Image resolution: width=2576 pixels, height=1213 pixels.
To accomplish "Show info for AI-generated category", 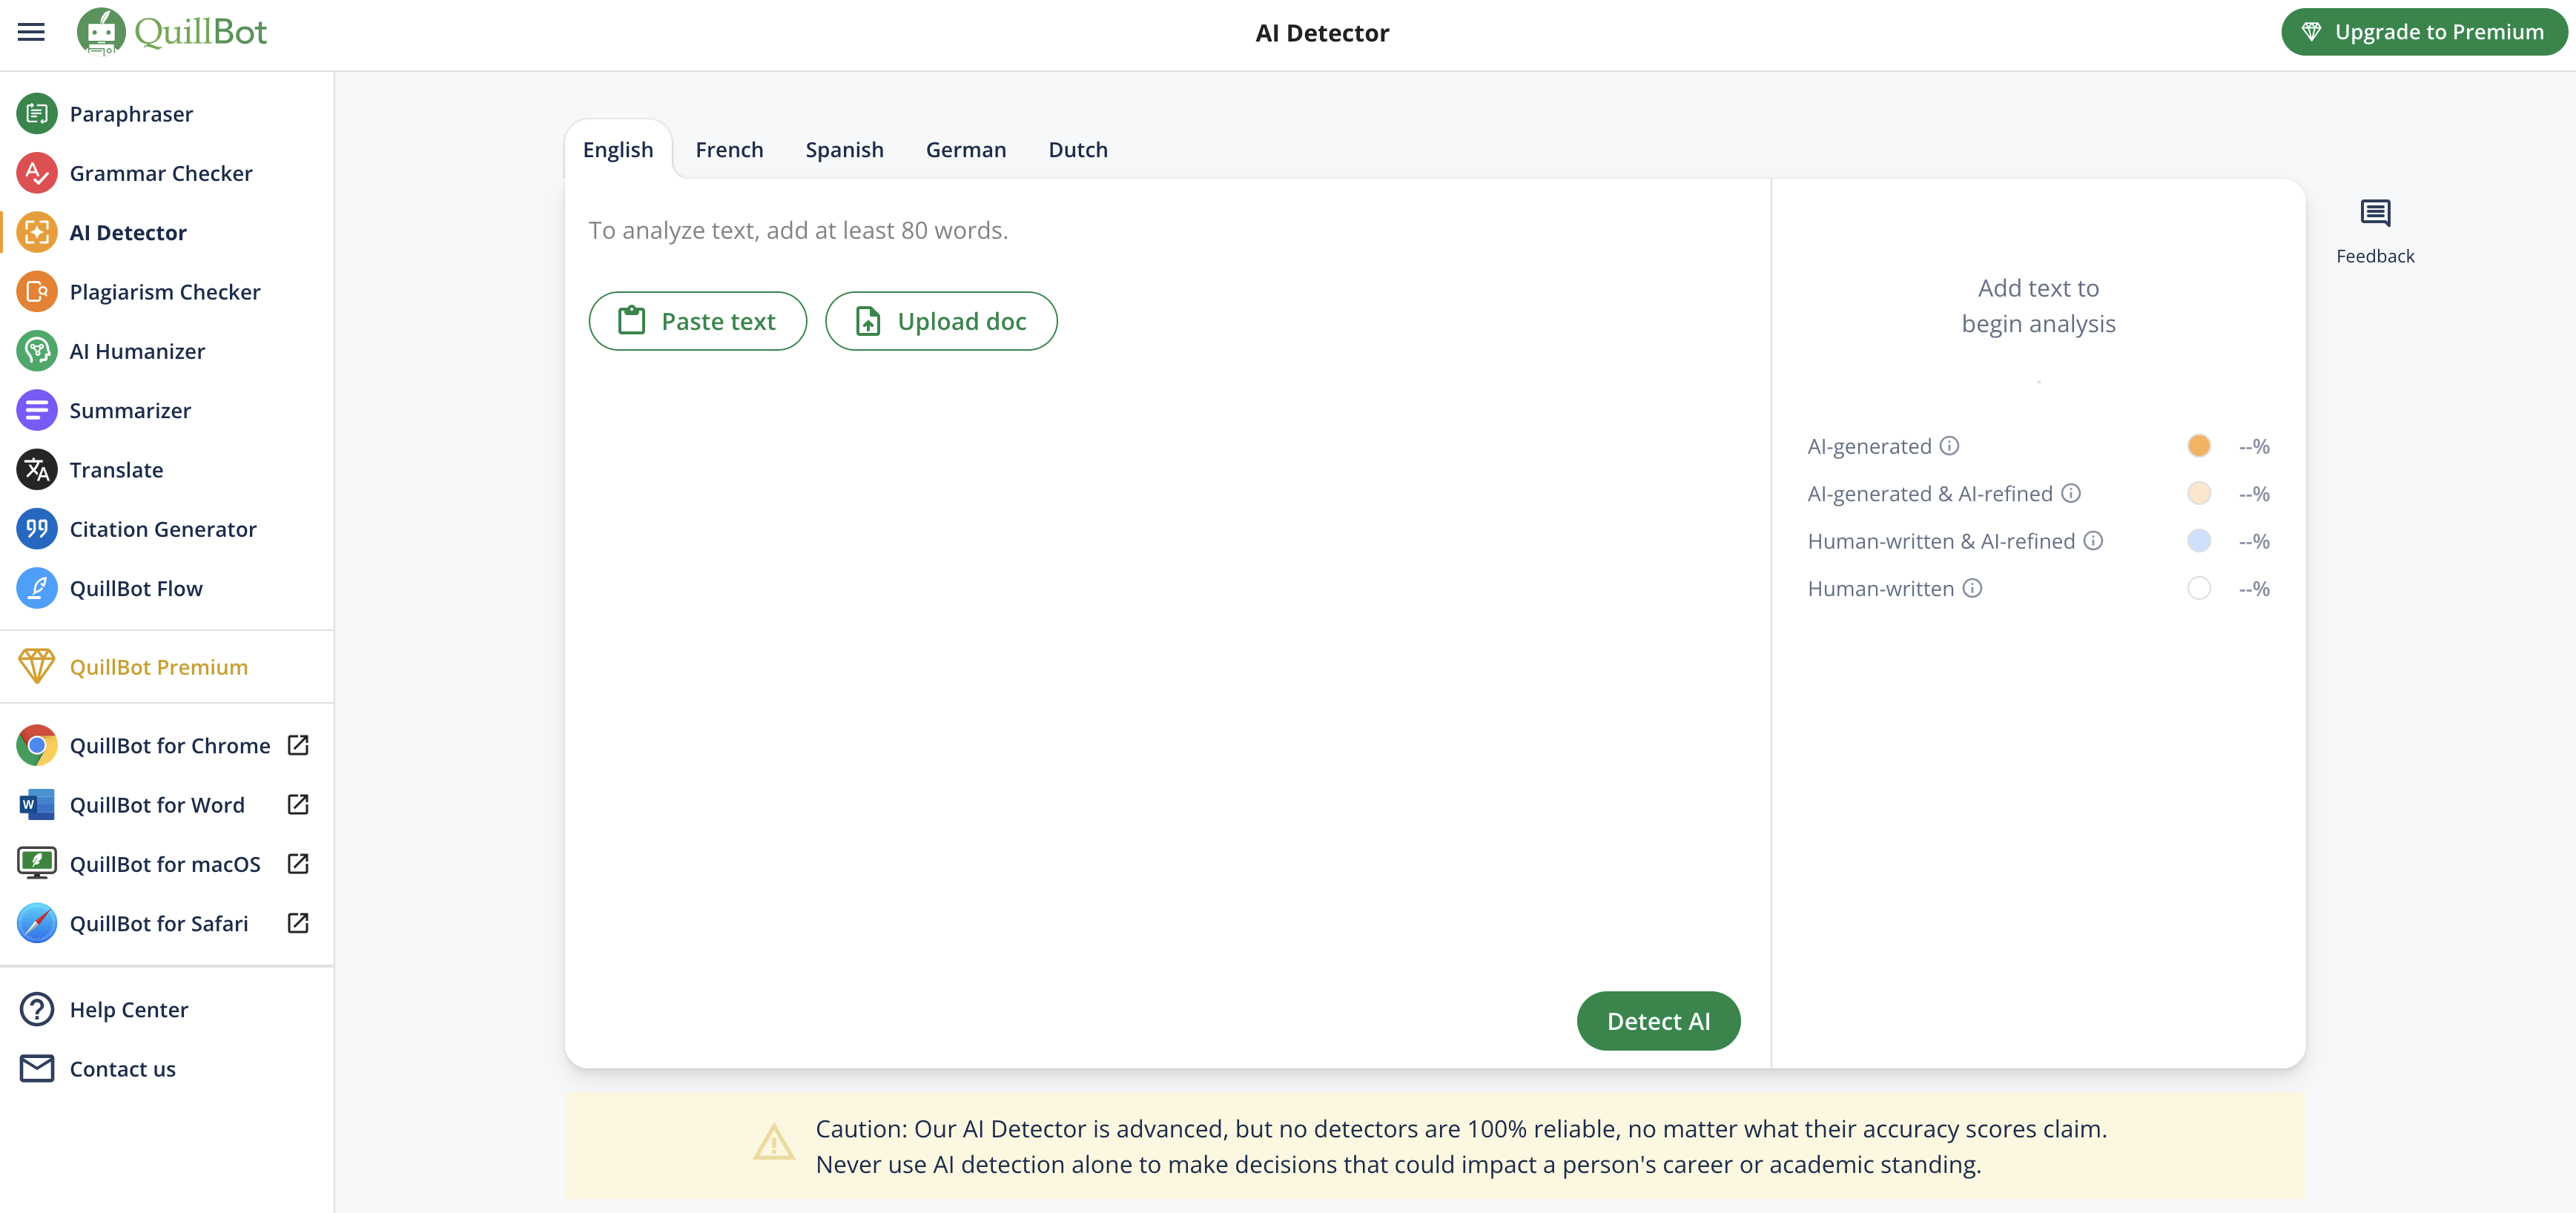I will point(1949,446).
